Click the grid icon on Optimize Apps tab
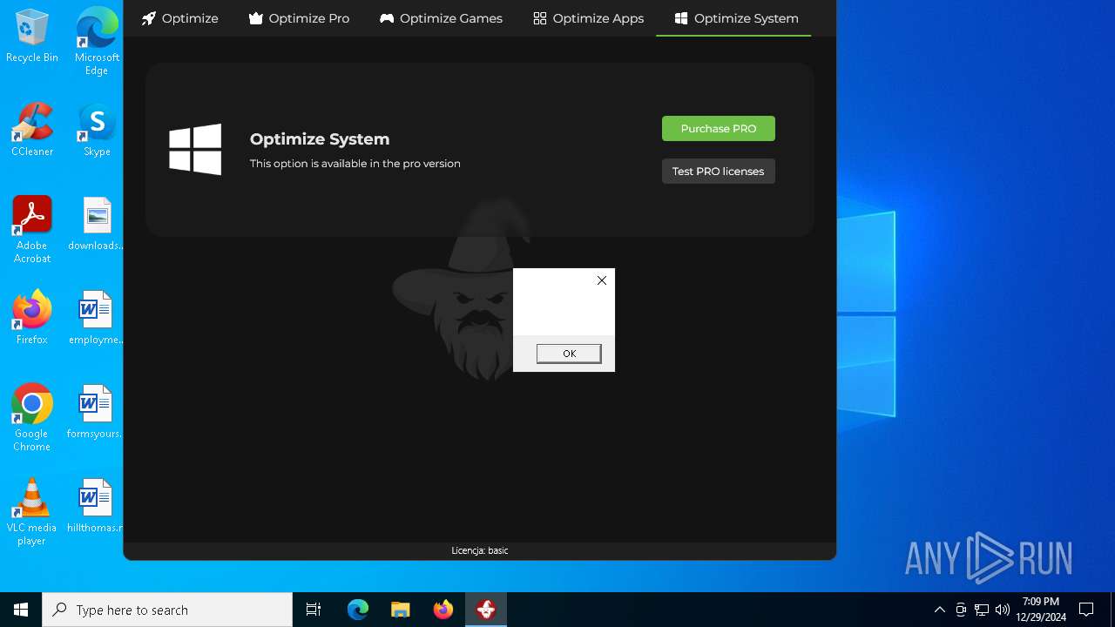This screenshot has height=627, width=1115. (x=540, y=18)
